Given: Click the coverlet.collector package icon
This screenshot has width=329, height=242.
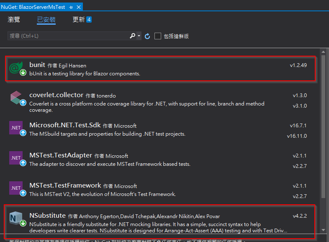Looking at the screenshot, I should click(x=16, y=98).
